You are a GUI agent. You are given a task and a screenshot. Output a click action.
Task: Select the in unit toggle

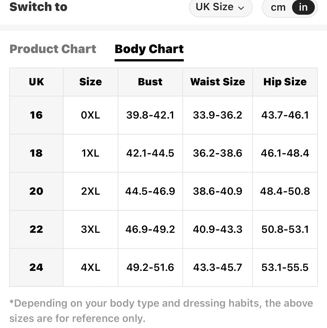coord(303,7)
